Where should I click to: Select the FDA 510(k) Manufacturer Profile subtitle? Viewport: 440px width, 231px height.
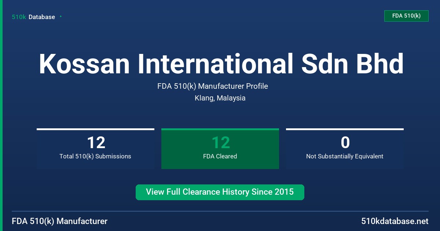(213, 86)
